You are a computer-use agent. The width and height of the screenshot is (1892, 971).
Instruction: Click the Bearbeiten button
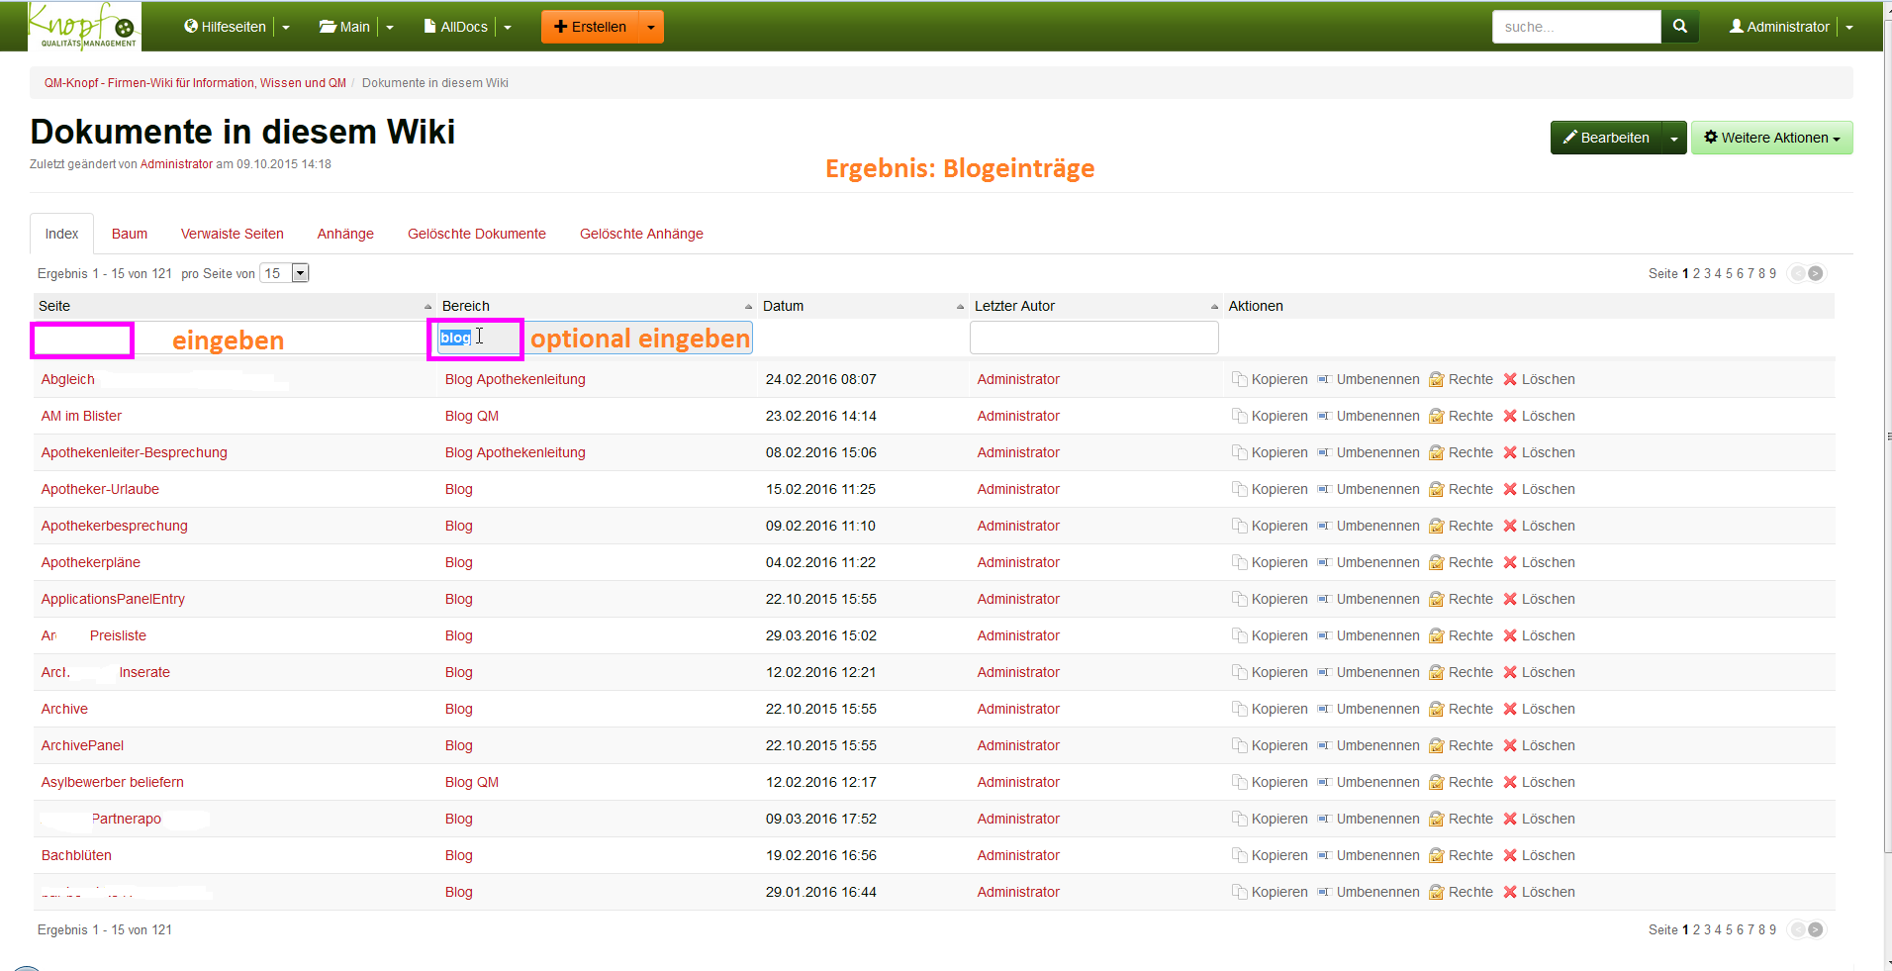[x=1605, y=138]
